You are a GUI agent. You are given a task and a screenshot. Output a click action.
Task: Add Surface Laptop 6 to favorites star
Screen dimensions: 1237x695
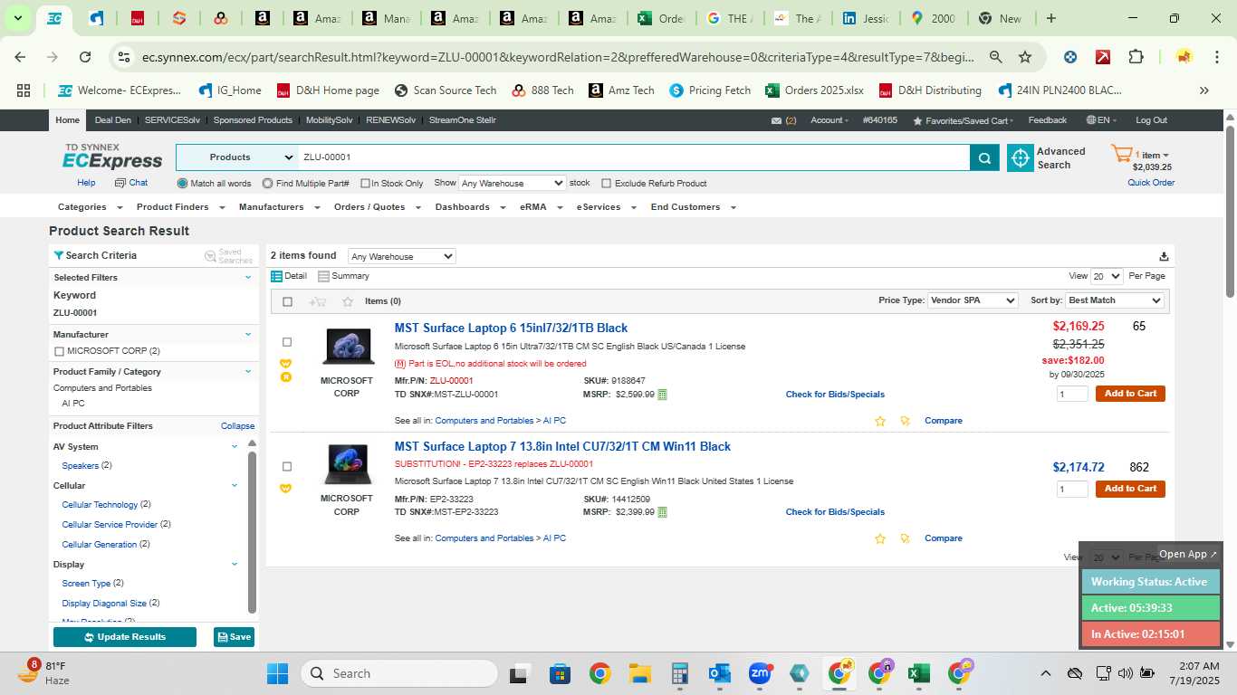click(x=880, y=421)
